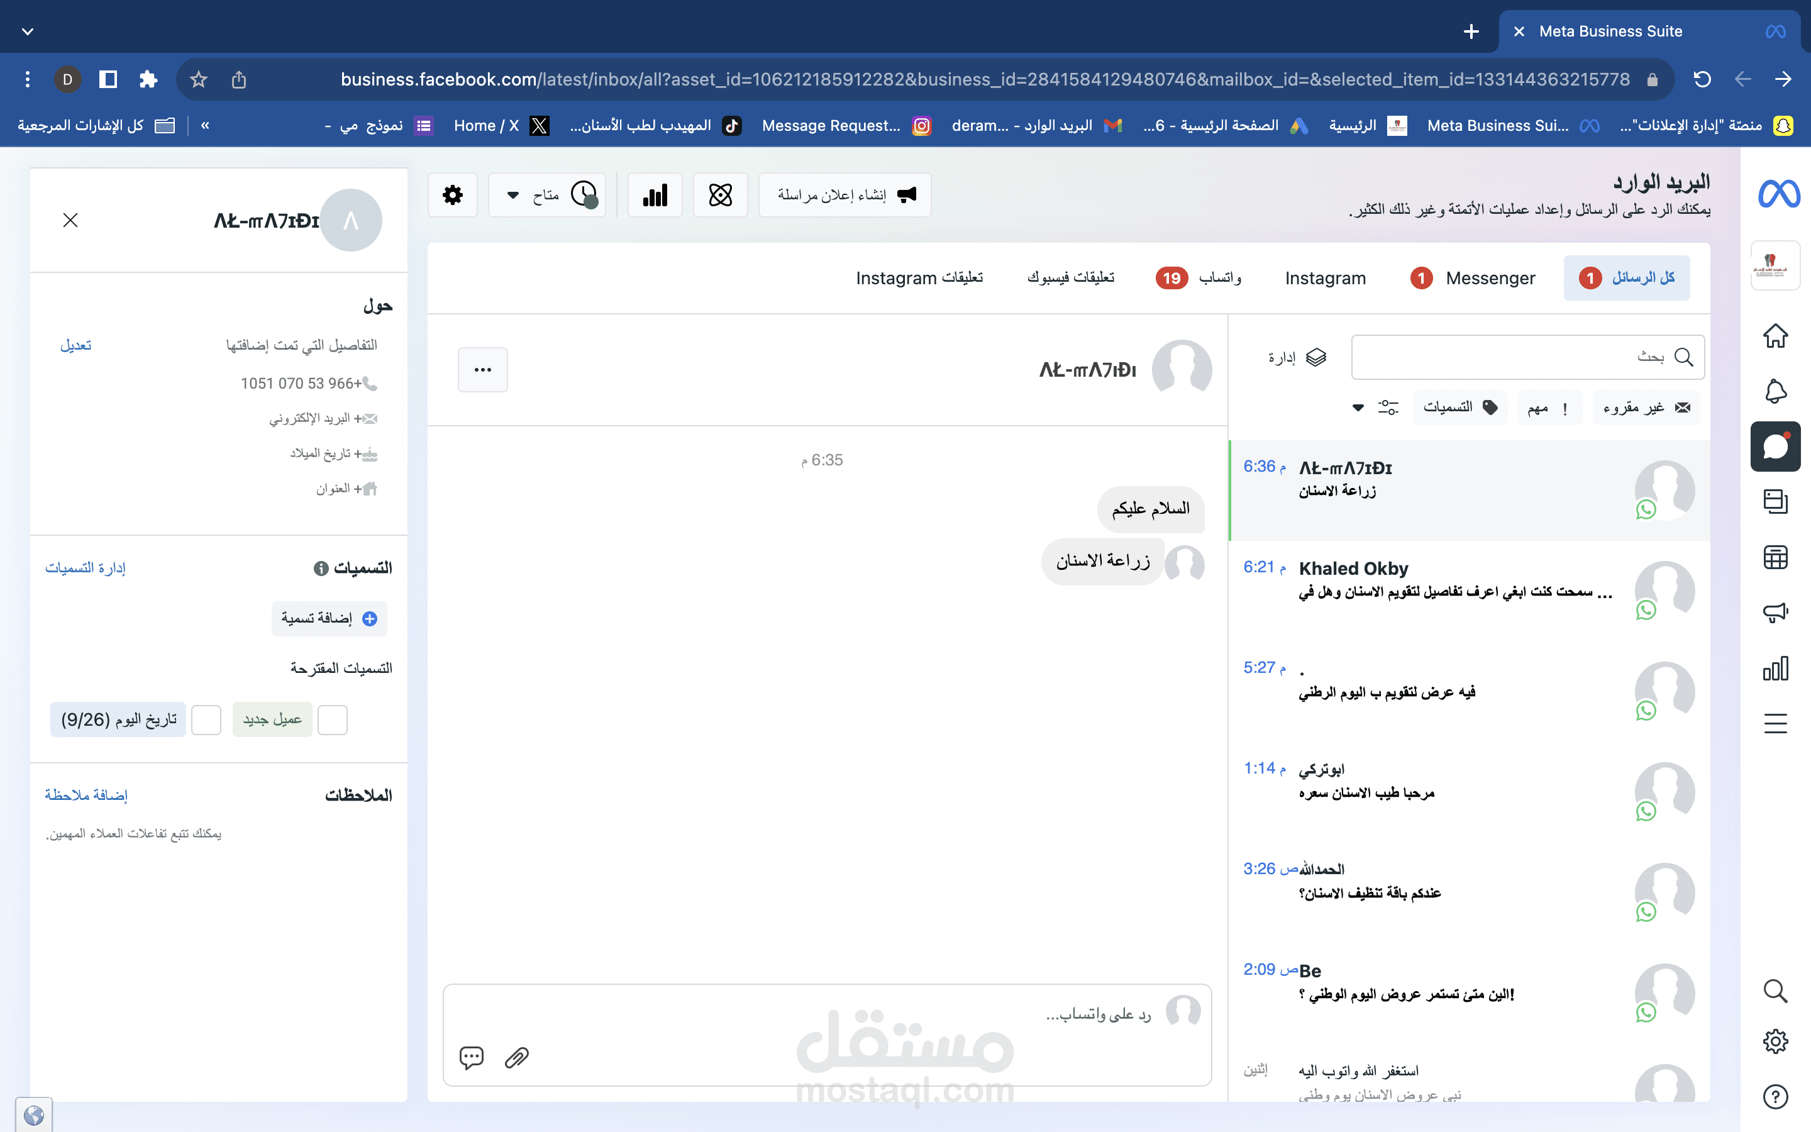Open All tools hamburger menu icon
Viewport: 1811px width, 1132px height.
pos(1775,723)
